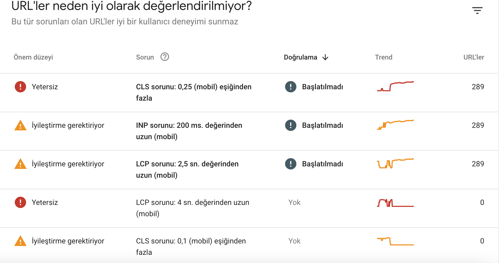View the trend sparkline for LCP 4 sn

coord(395,203)
